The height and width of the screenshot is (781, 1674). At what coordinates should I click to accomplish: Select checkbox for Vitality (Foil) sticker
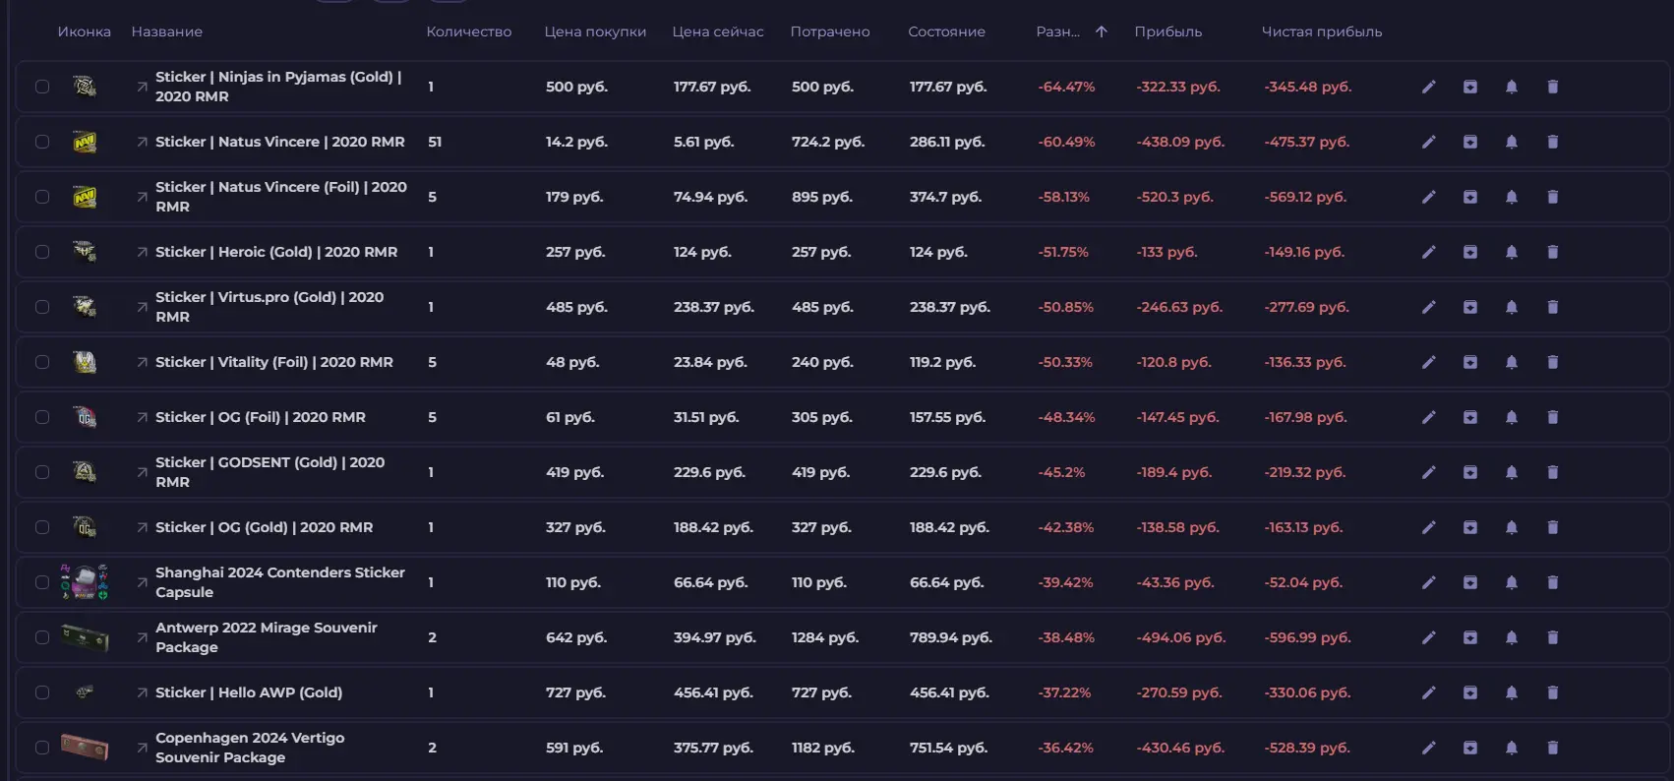click(x=42, y=362)
